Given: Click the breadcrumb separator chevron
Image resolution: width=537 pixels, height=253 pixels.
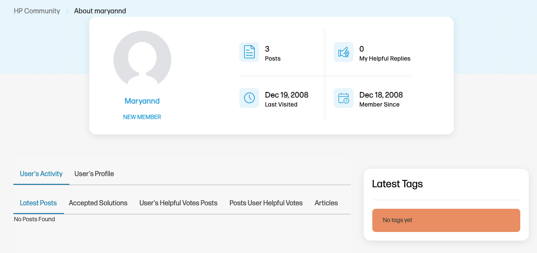Looking at the screenshot, I should pos(67,11).
